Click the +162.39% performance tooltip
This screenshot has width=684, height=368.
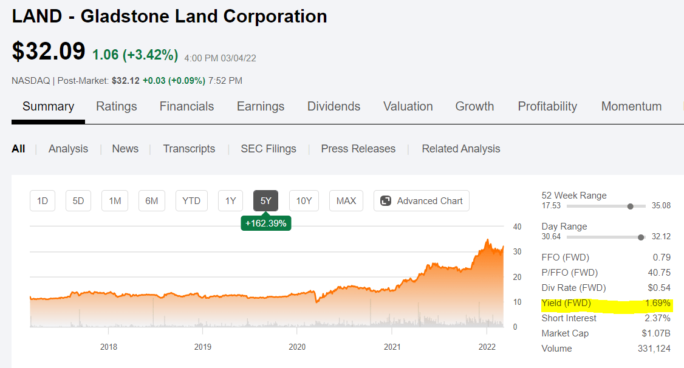pos(265,223)
